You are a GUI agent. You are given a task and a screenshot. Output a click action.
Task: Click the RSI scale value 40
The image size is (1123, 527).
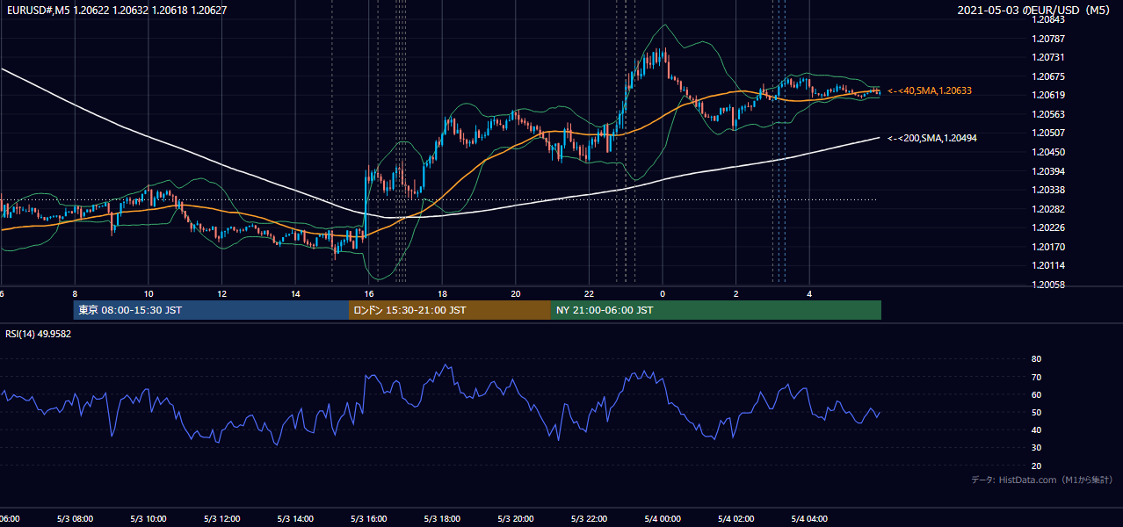click(1036, 430)
